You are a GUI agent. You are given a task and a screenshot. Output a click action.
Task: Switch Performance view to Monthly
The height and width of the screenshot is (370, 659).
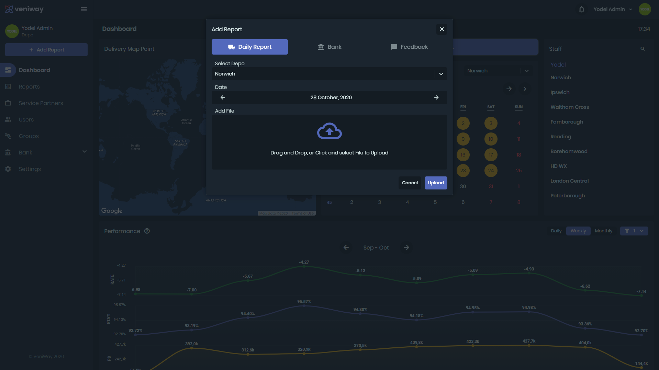point(603,231)
